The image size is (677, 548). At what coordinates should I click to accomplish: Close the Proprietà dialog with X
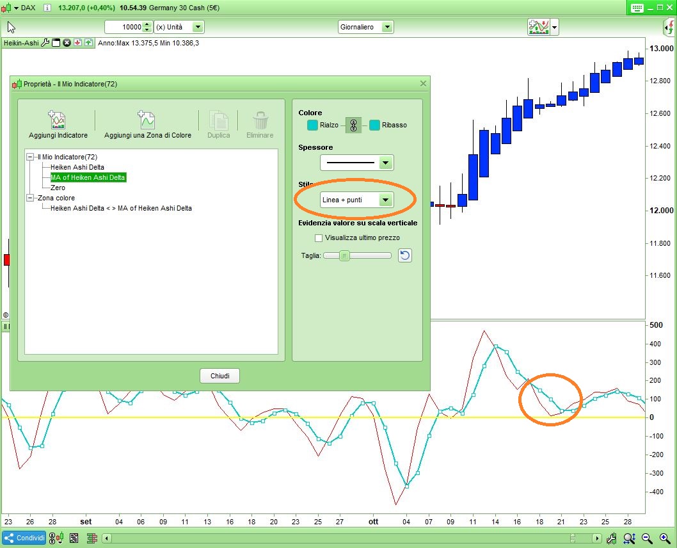coord(423,84)
